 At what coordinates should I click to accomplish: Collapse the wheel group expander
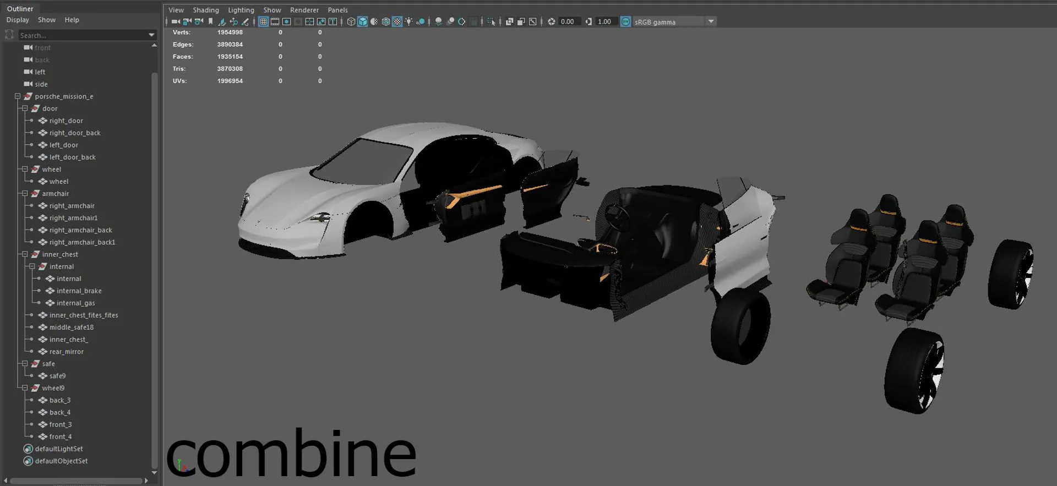25,169
